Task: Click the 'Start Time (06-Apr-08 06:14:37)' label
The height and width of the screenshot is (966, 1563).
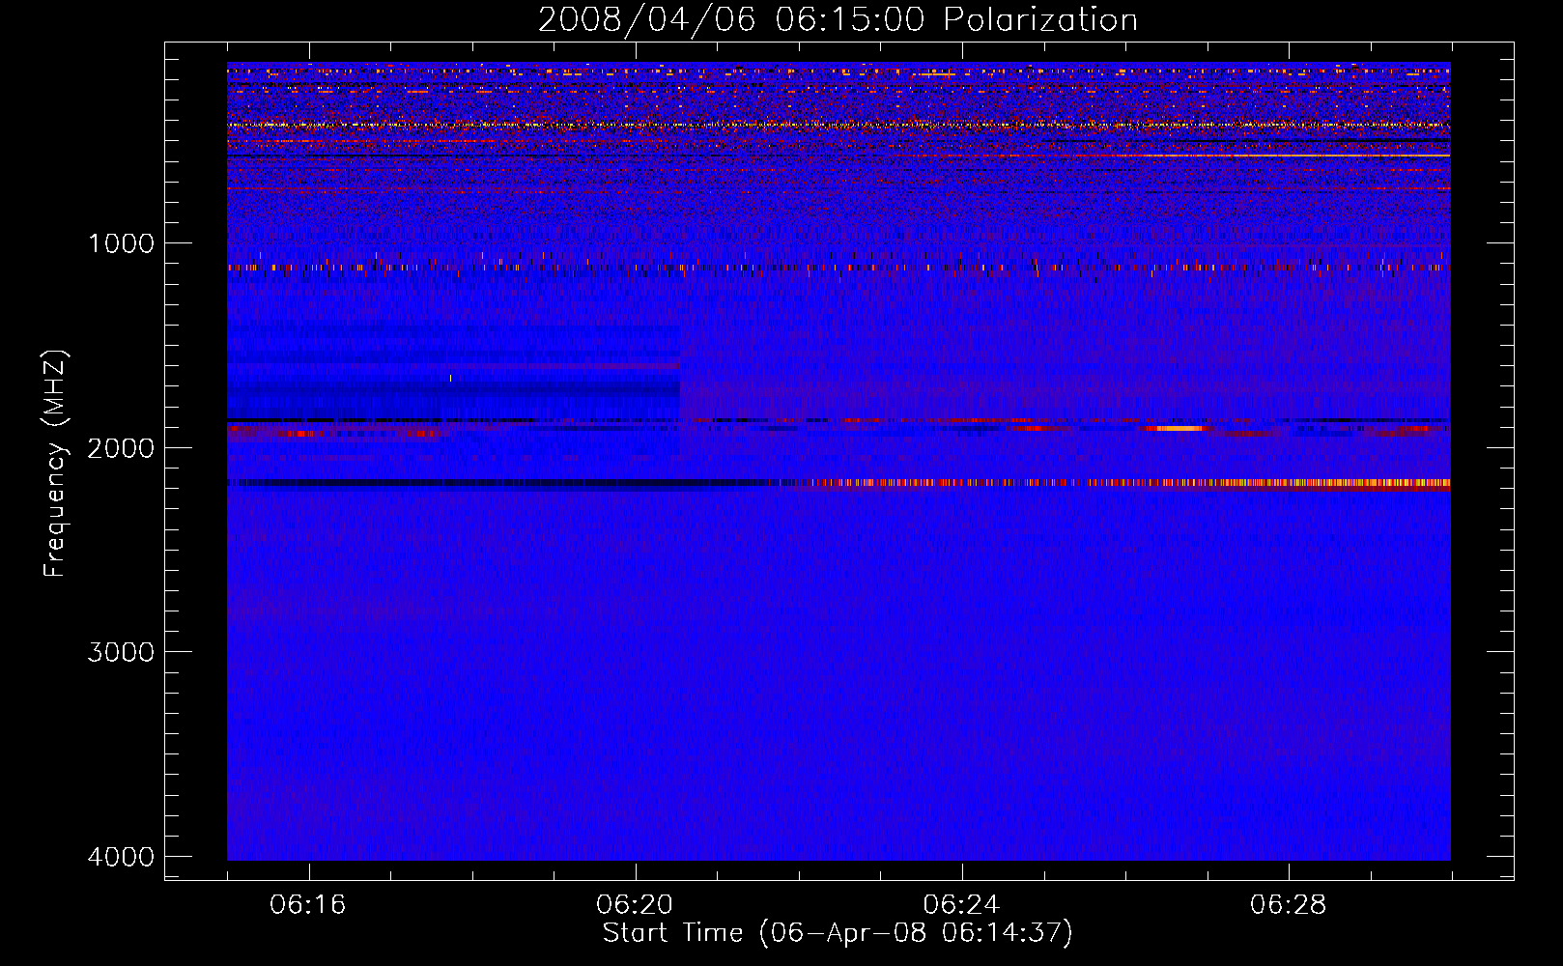Action: [x=838, y=933]
